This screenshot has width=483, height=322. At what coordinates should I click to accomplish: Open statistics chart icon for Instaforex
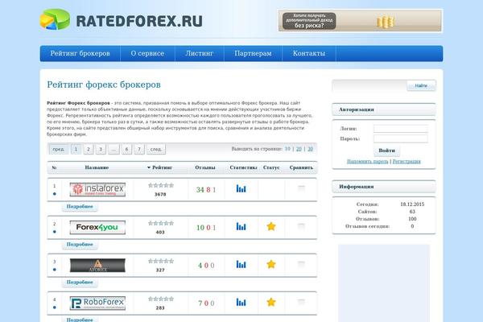(241, 188)
